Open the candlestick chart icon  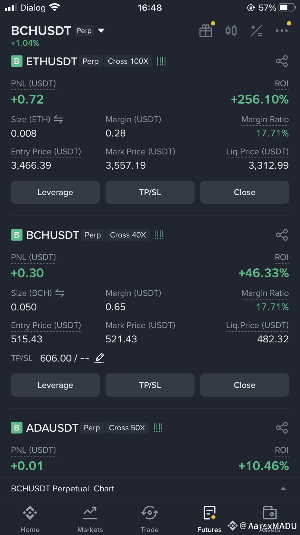click(231, 31)
